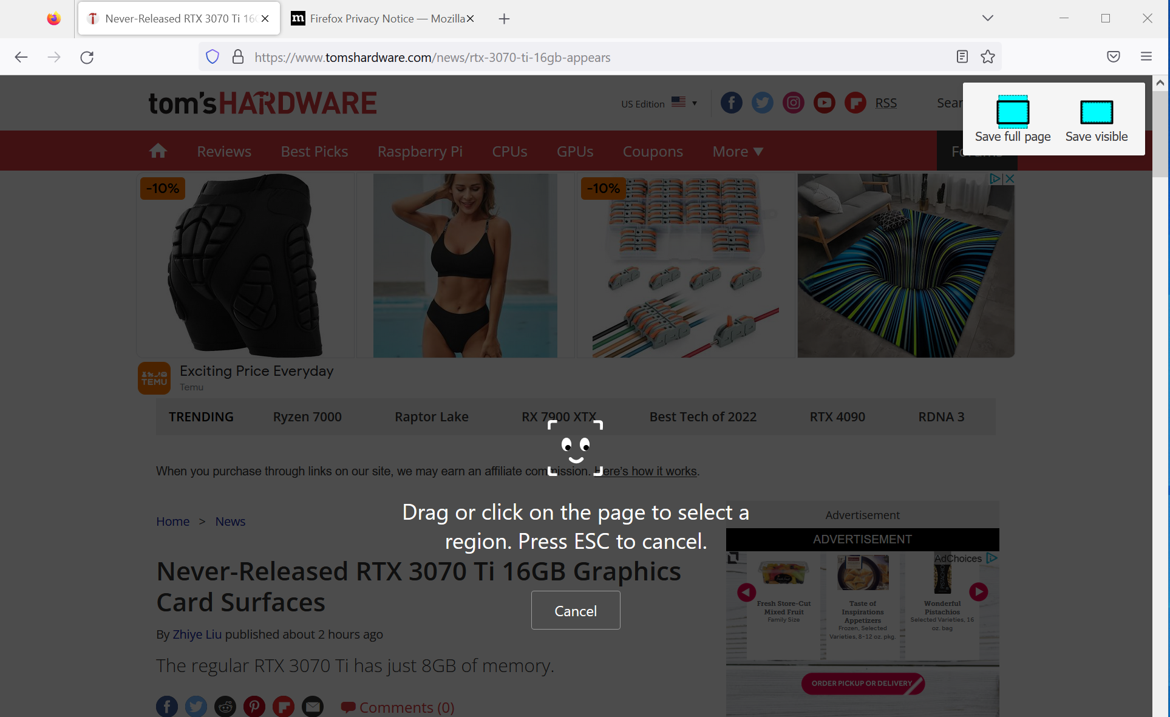Click the Save visible screenshot icon
The image size is (1170, 717).
pyautogui.click(x=1095, y=110)
